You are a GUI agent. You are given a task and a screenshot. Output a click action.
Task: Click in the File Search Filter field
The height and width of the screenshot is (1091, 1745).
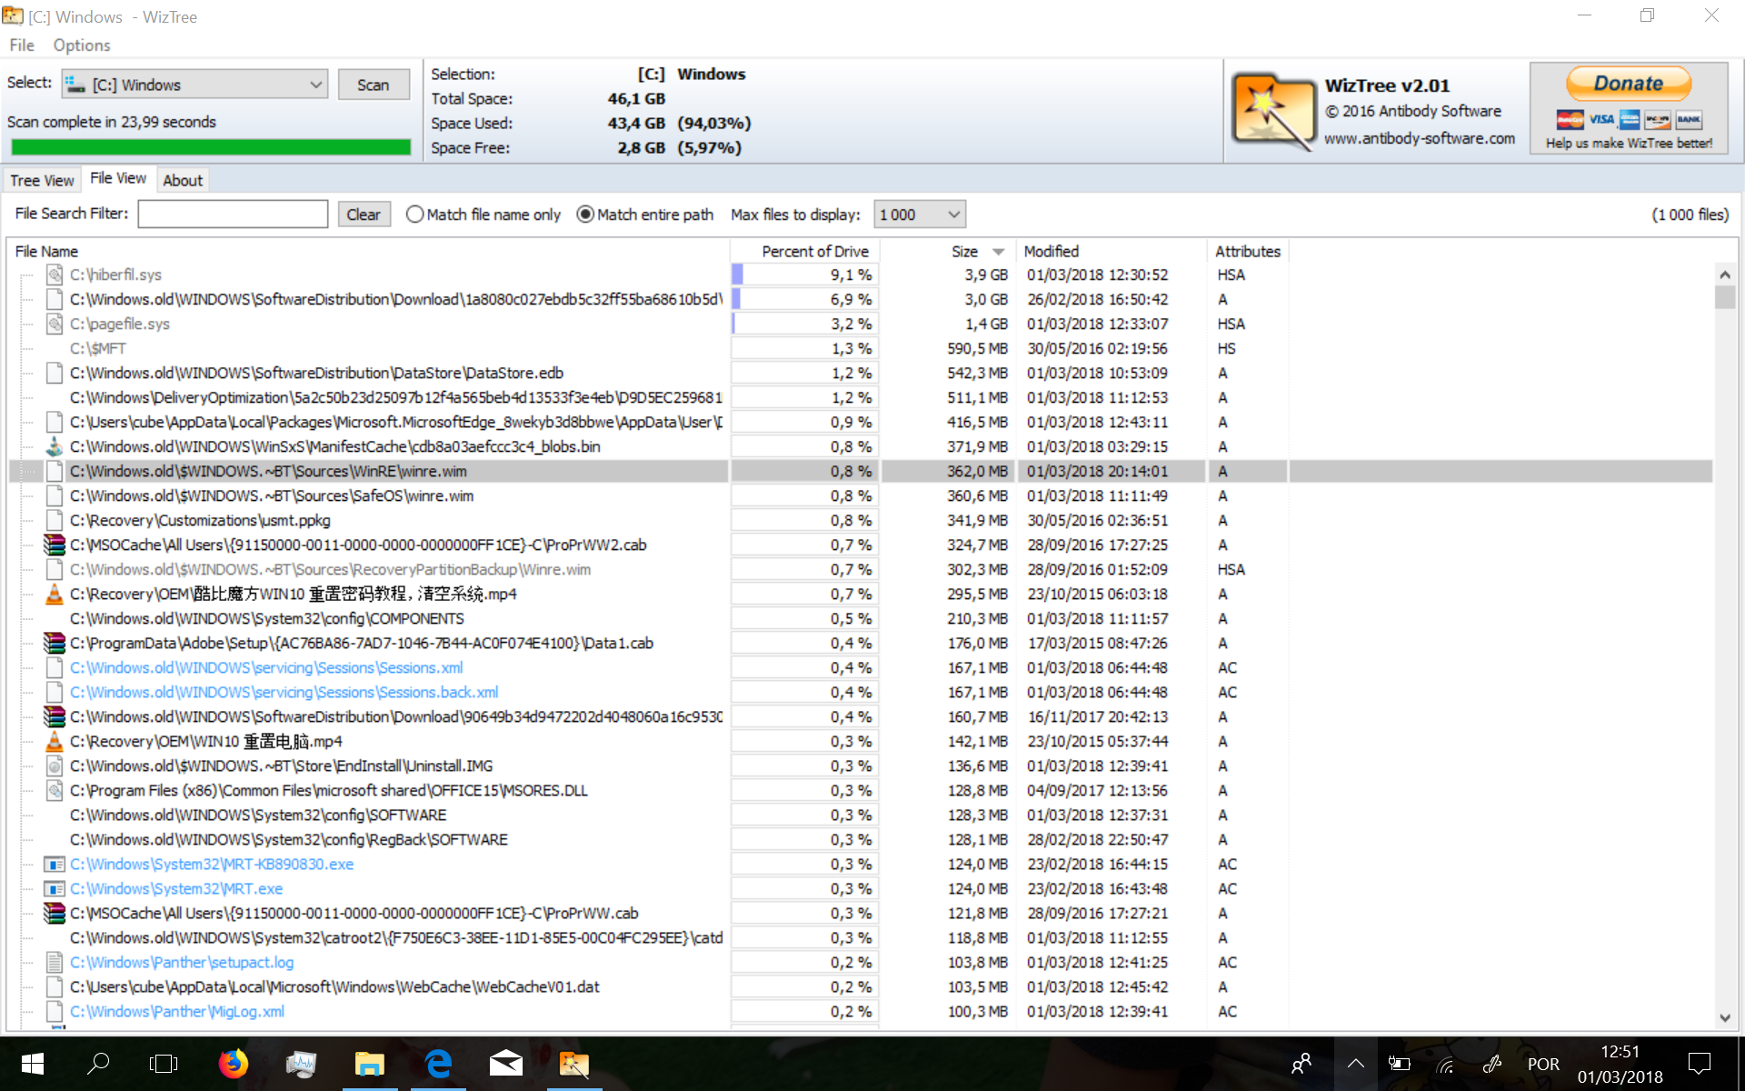[233, 215]
